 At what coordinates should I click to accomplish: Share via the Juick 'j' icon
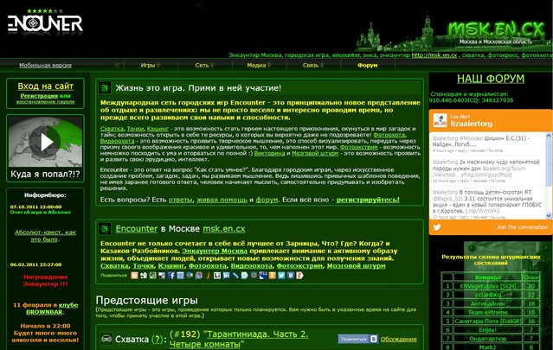(209, 276)
